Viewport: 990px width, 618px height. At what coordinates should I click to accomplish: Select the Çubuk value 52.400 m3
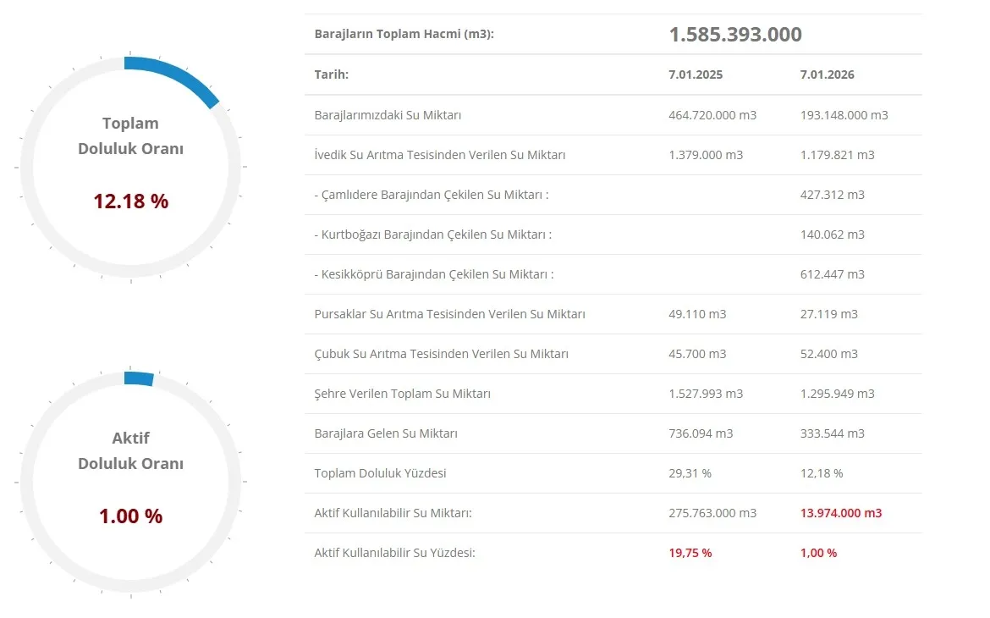coord(828,354)
